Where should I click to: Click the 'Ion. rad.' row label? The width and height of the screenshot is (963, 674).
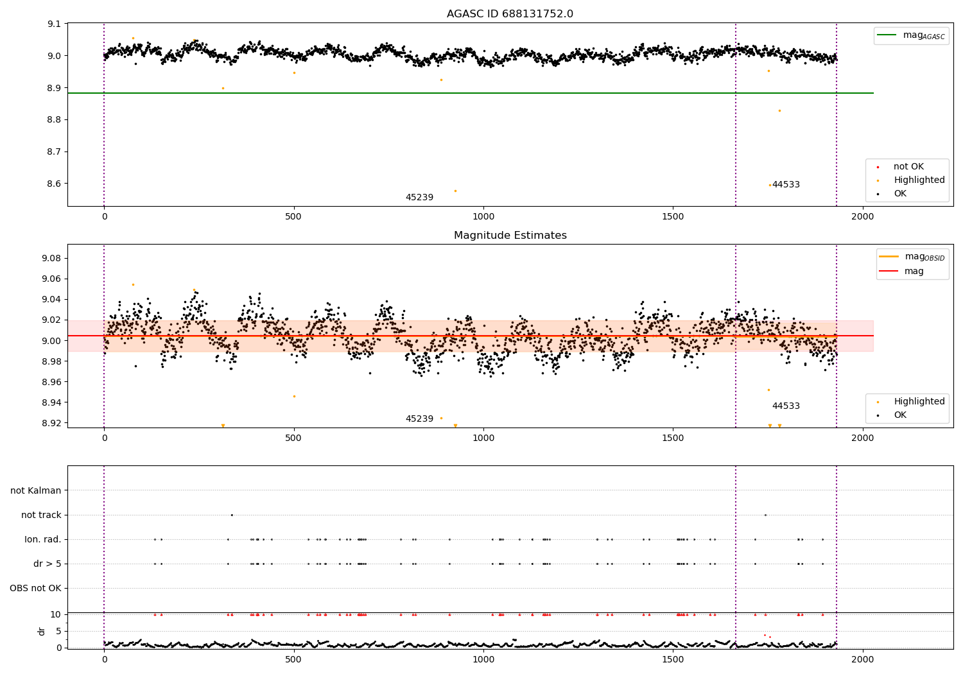(43, 540)
